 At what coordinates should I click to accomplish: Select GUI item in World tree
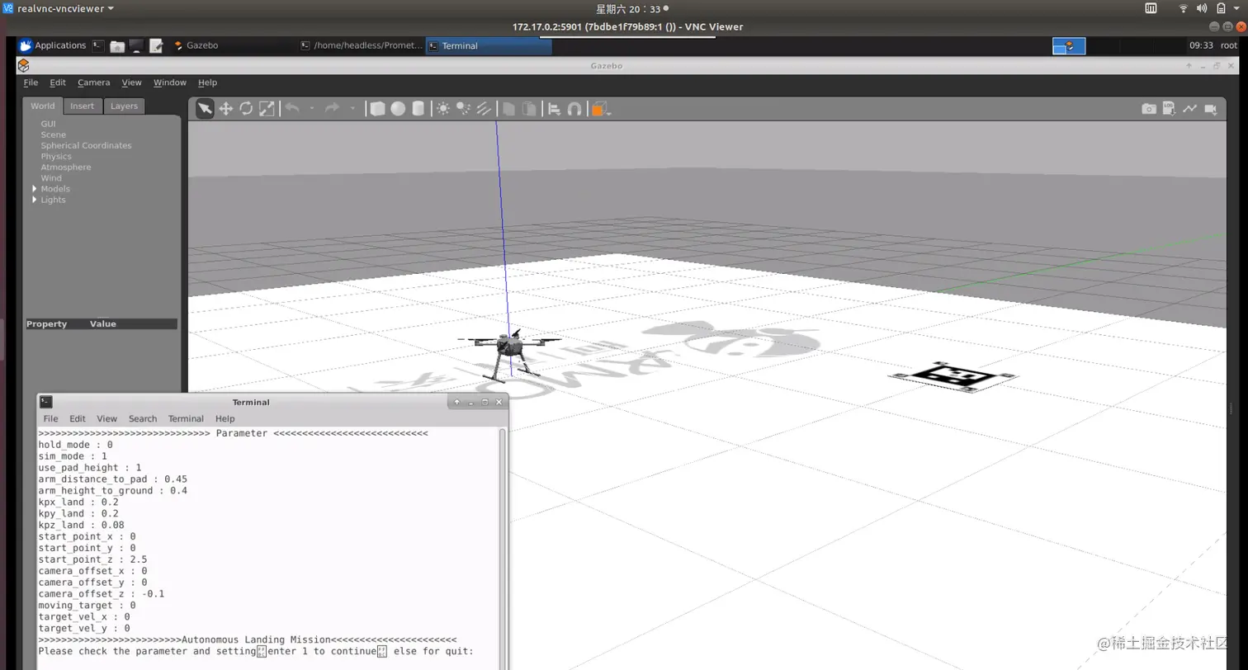point(49,124)
